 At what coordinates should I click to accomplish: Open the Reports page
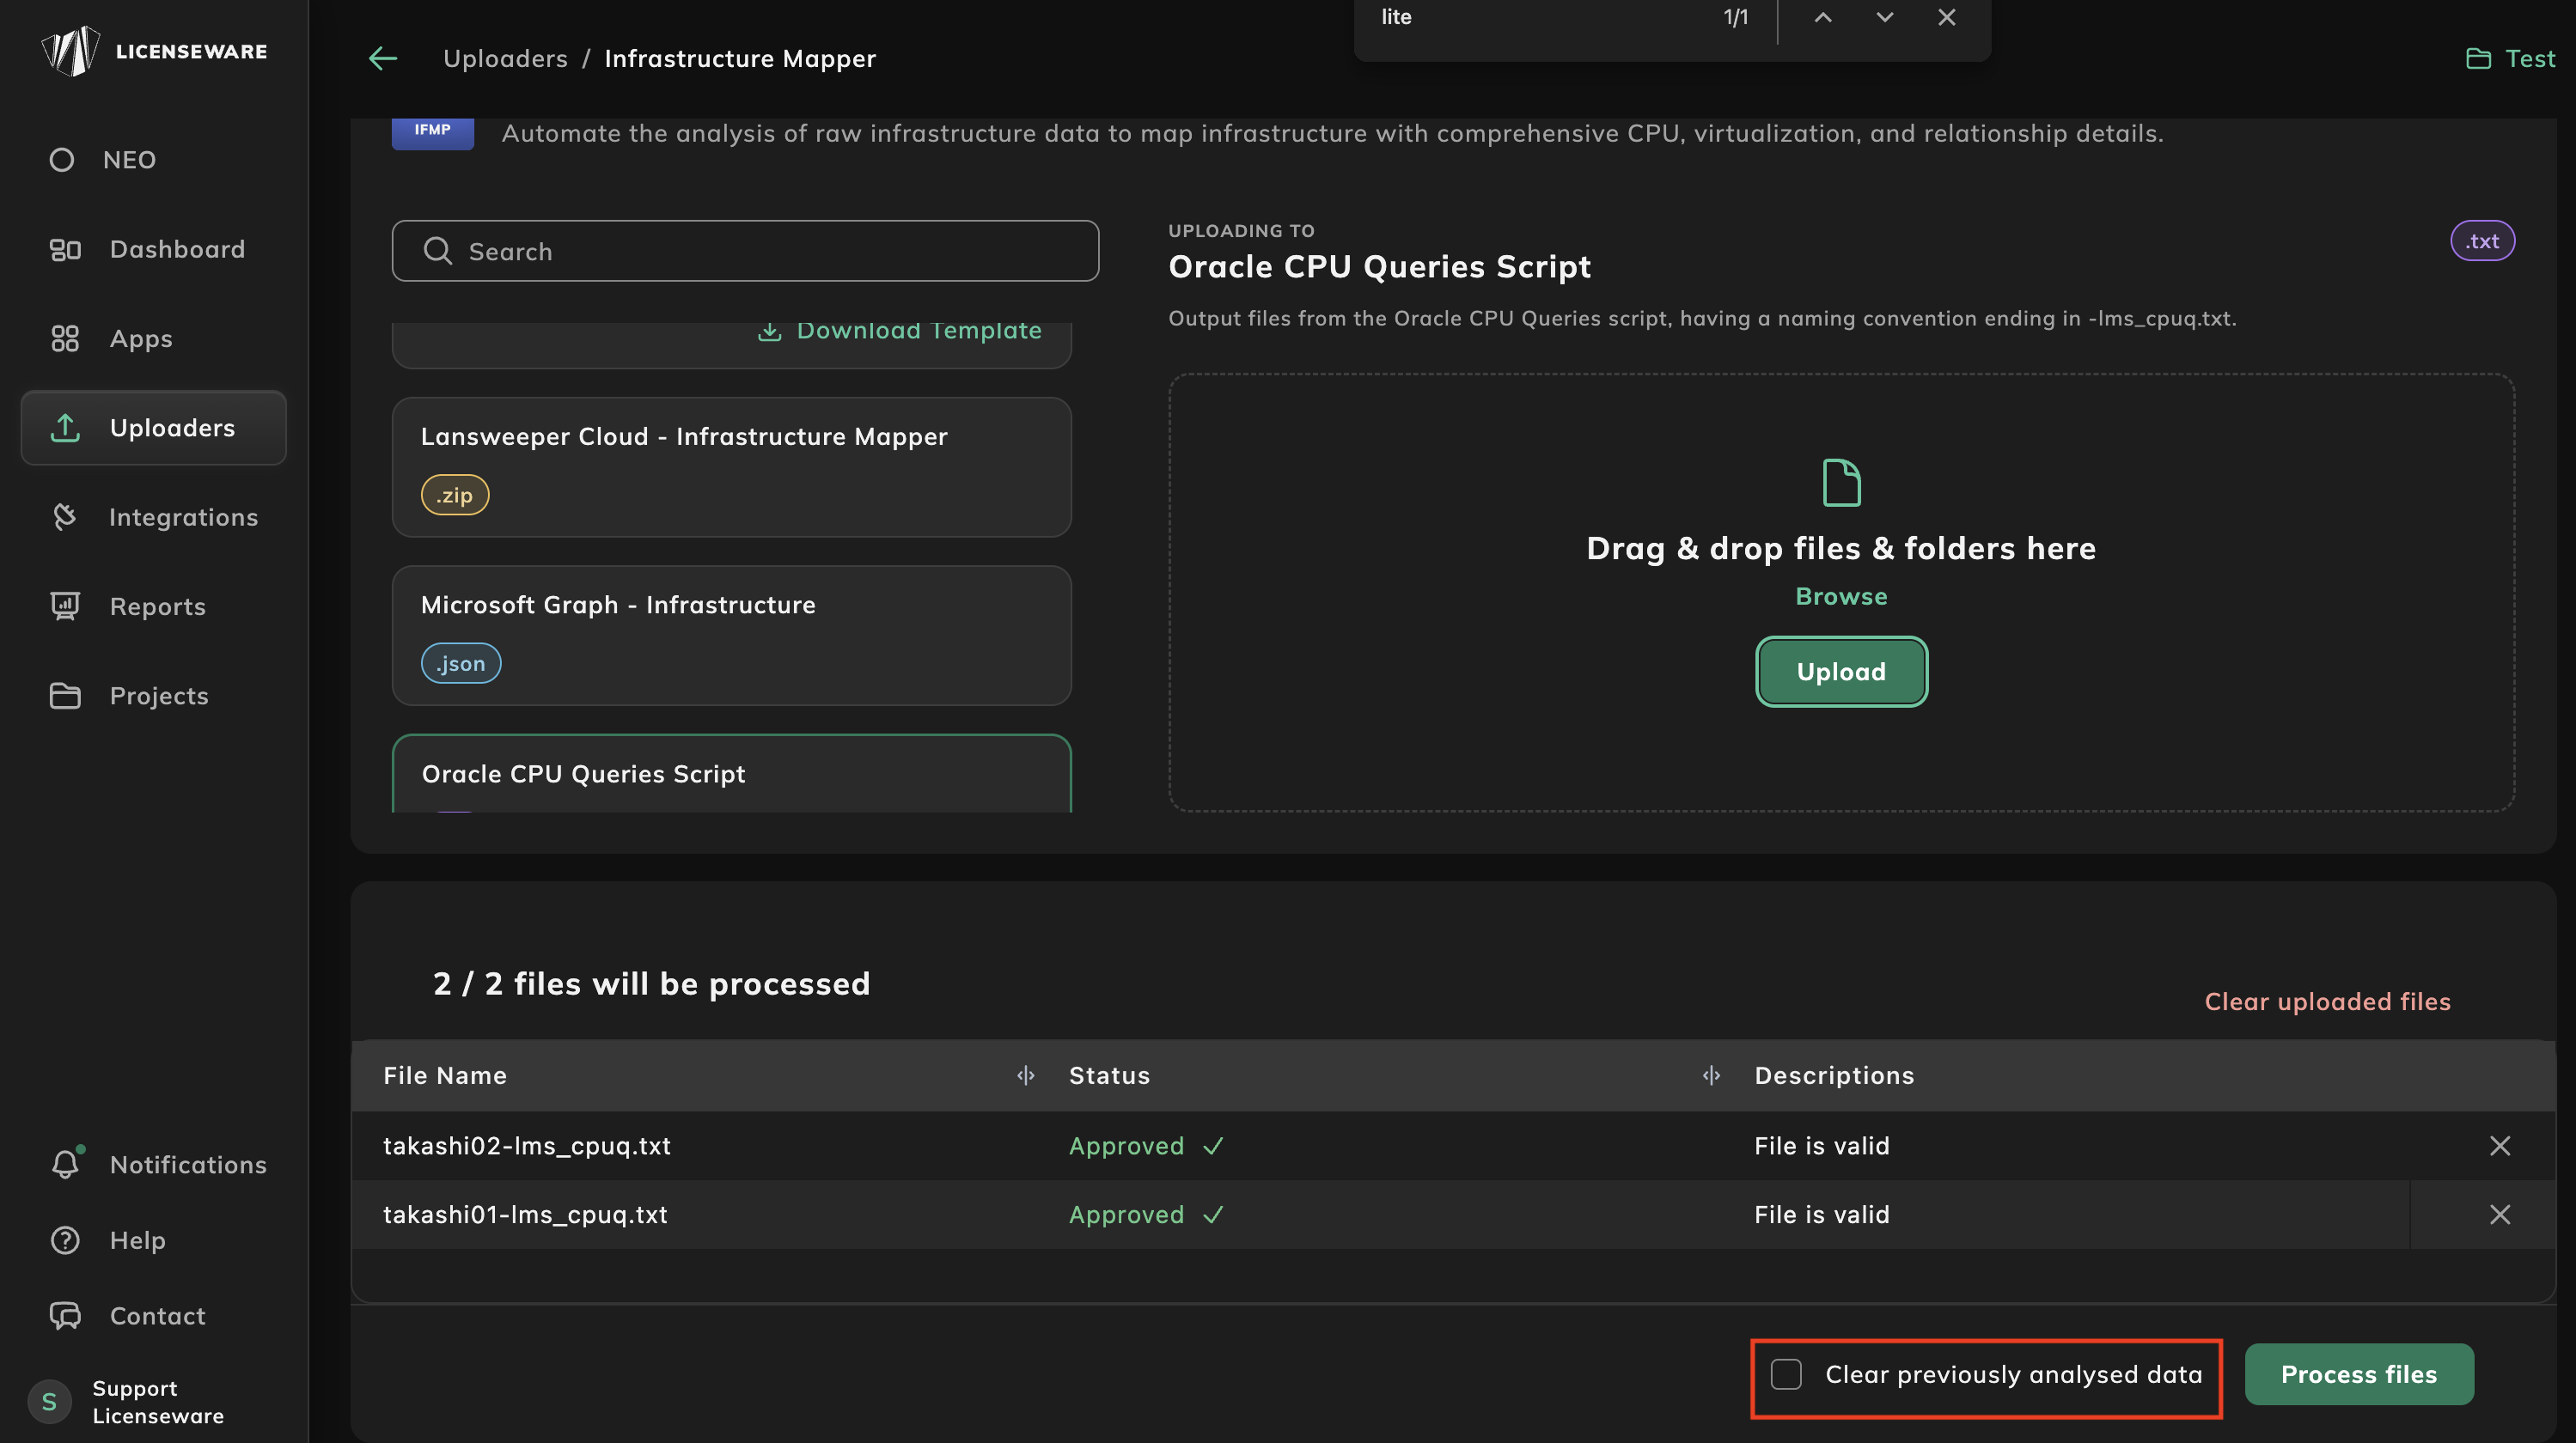[x=128, y=606]
